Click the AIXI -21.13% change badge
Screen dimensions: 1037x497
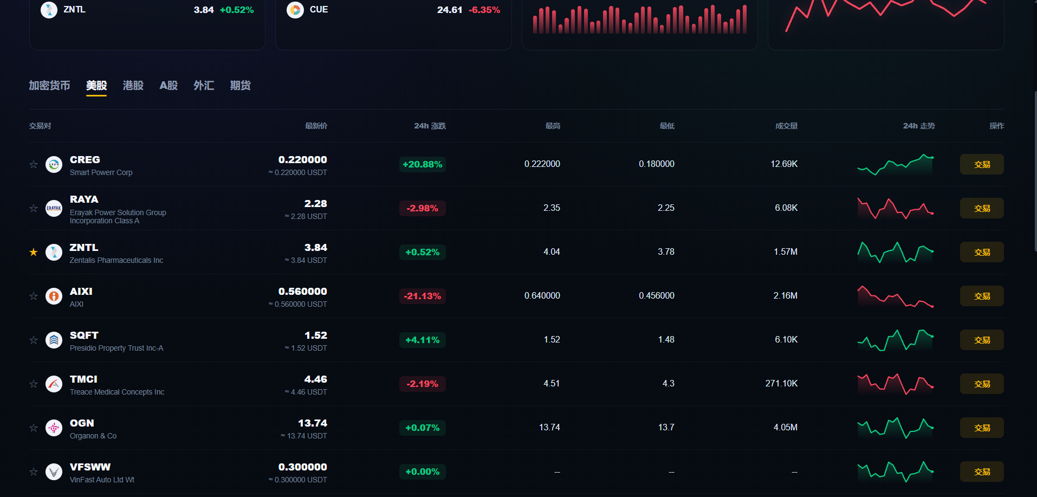click(x=423, y=296)
